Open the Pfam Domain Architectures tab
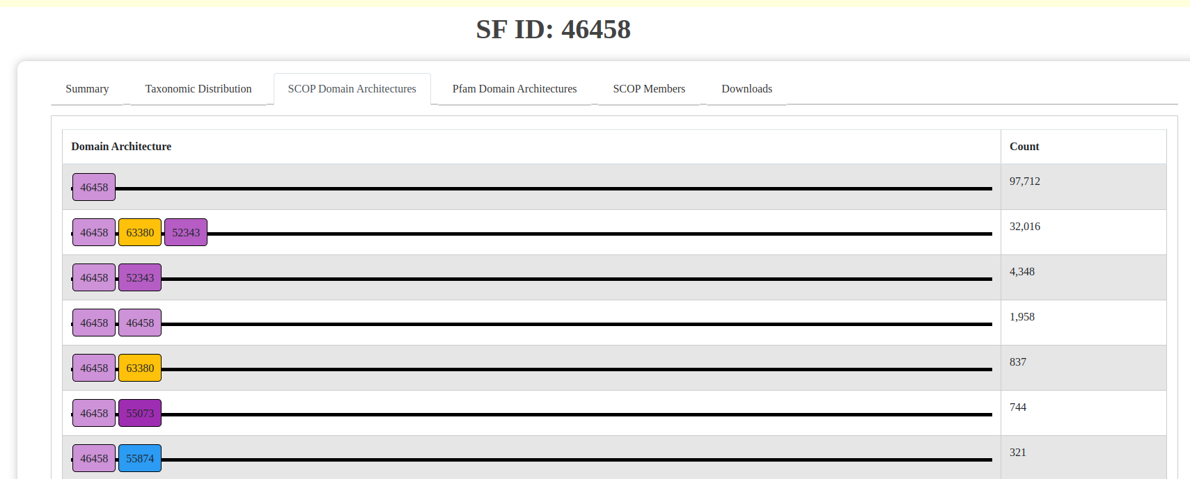The height and width of the screenshot is (479, 1190). (515, 89)
